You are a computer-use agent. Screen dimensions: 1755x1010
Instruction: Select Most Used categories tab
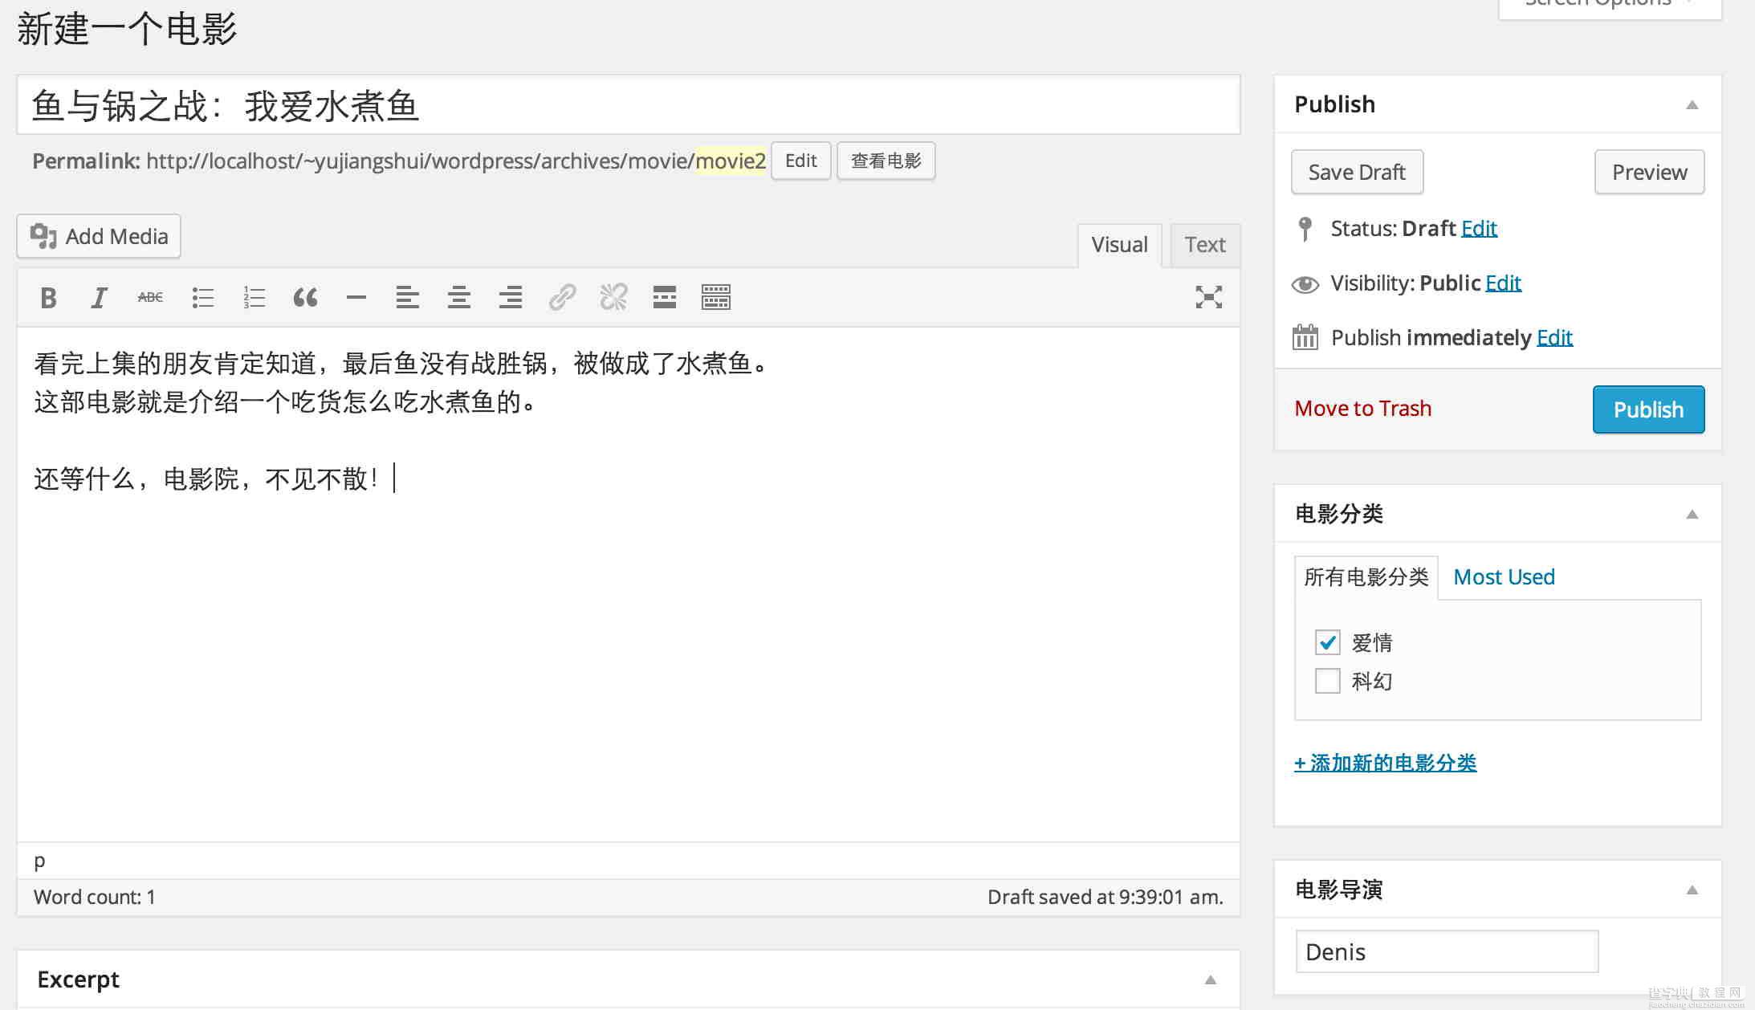click(x=1503, y=576)
